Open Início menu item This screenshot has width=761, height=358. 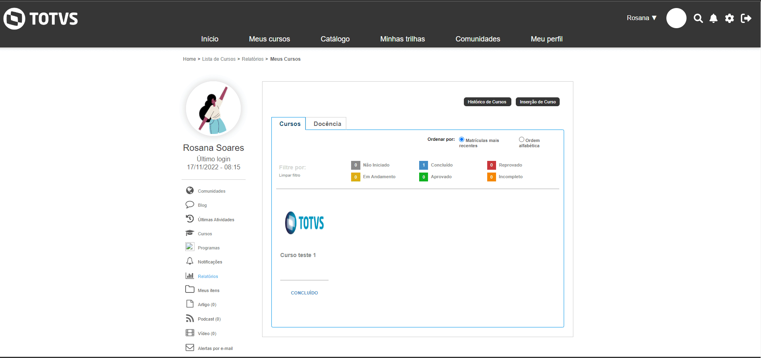[210, 39]
